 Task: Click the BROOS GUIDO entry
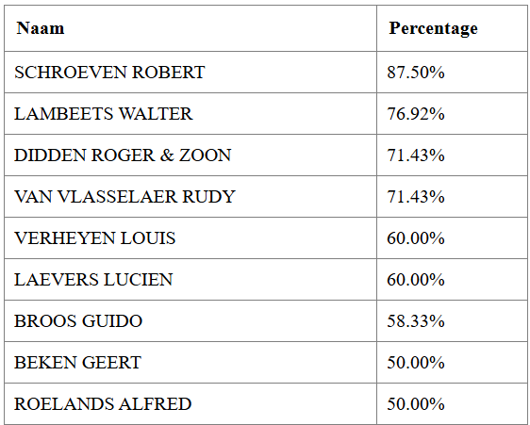tap(78, 321)
